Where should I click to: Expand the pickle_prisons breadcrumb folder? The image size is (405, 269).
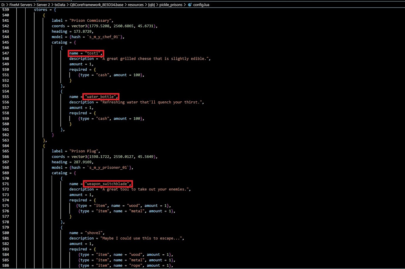click(x=171, y=5)
